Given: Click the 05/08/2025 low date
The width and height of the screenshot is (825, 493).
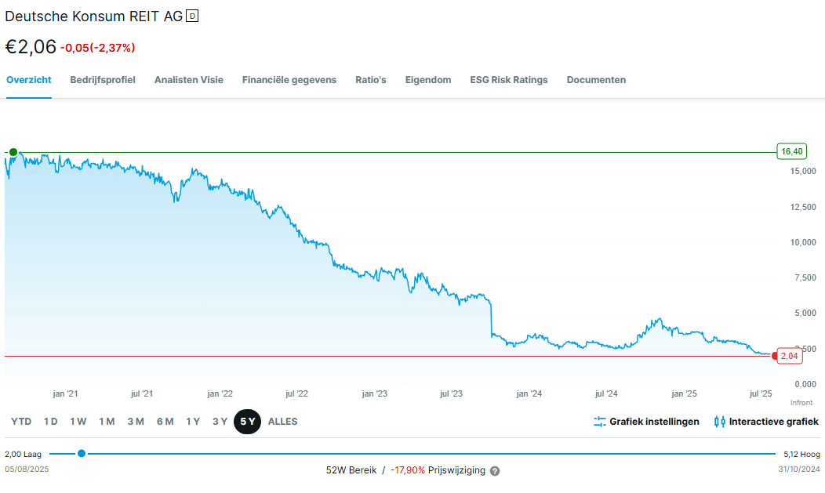Looking at the screenshot, I should pos(27,469).
